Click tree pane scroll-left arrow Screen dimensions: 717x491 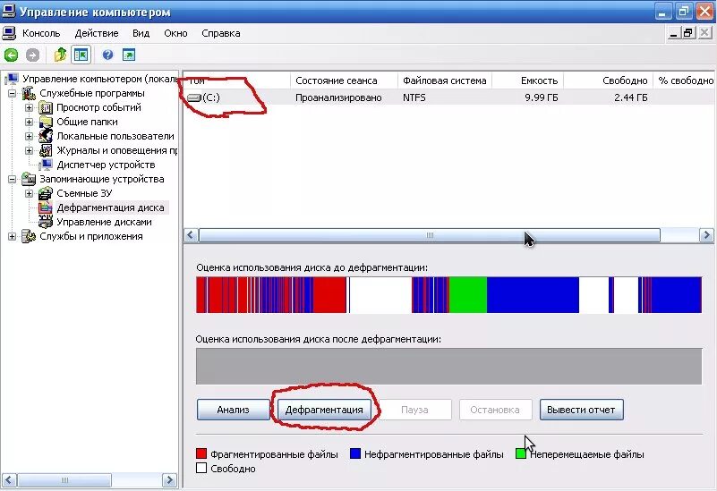[9, 480]
